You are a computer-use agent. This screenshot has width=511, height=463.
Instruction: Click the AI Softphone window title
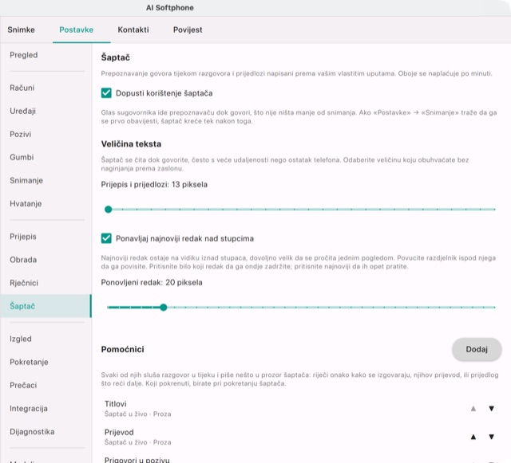tap(170, 8)
